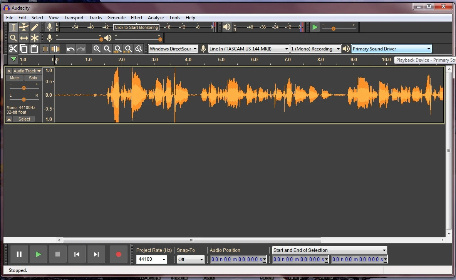Click the Cut scissors icon
The image size is (456, 280).
[13, 49]
